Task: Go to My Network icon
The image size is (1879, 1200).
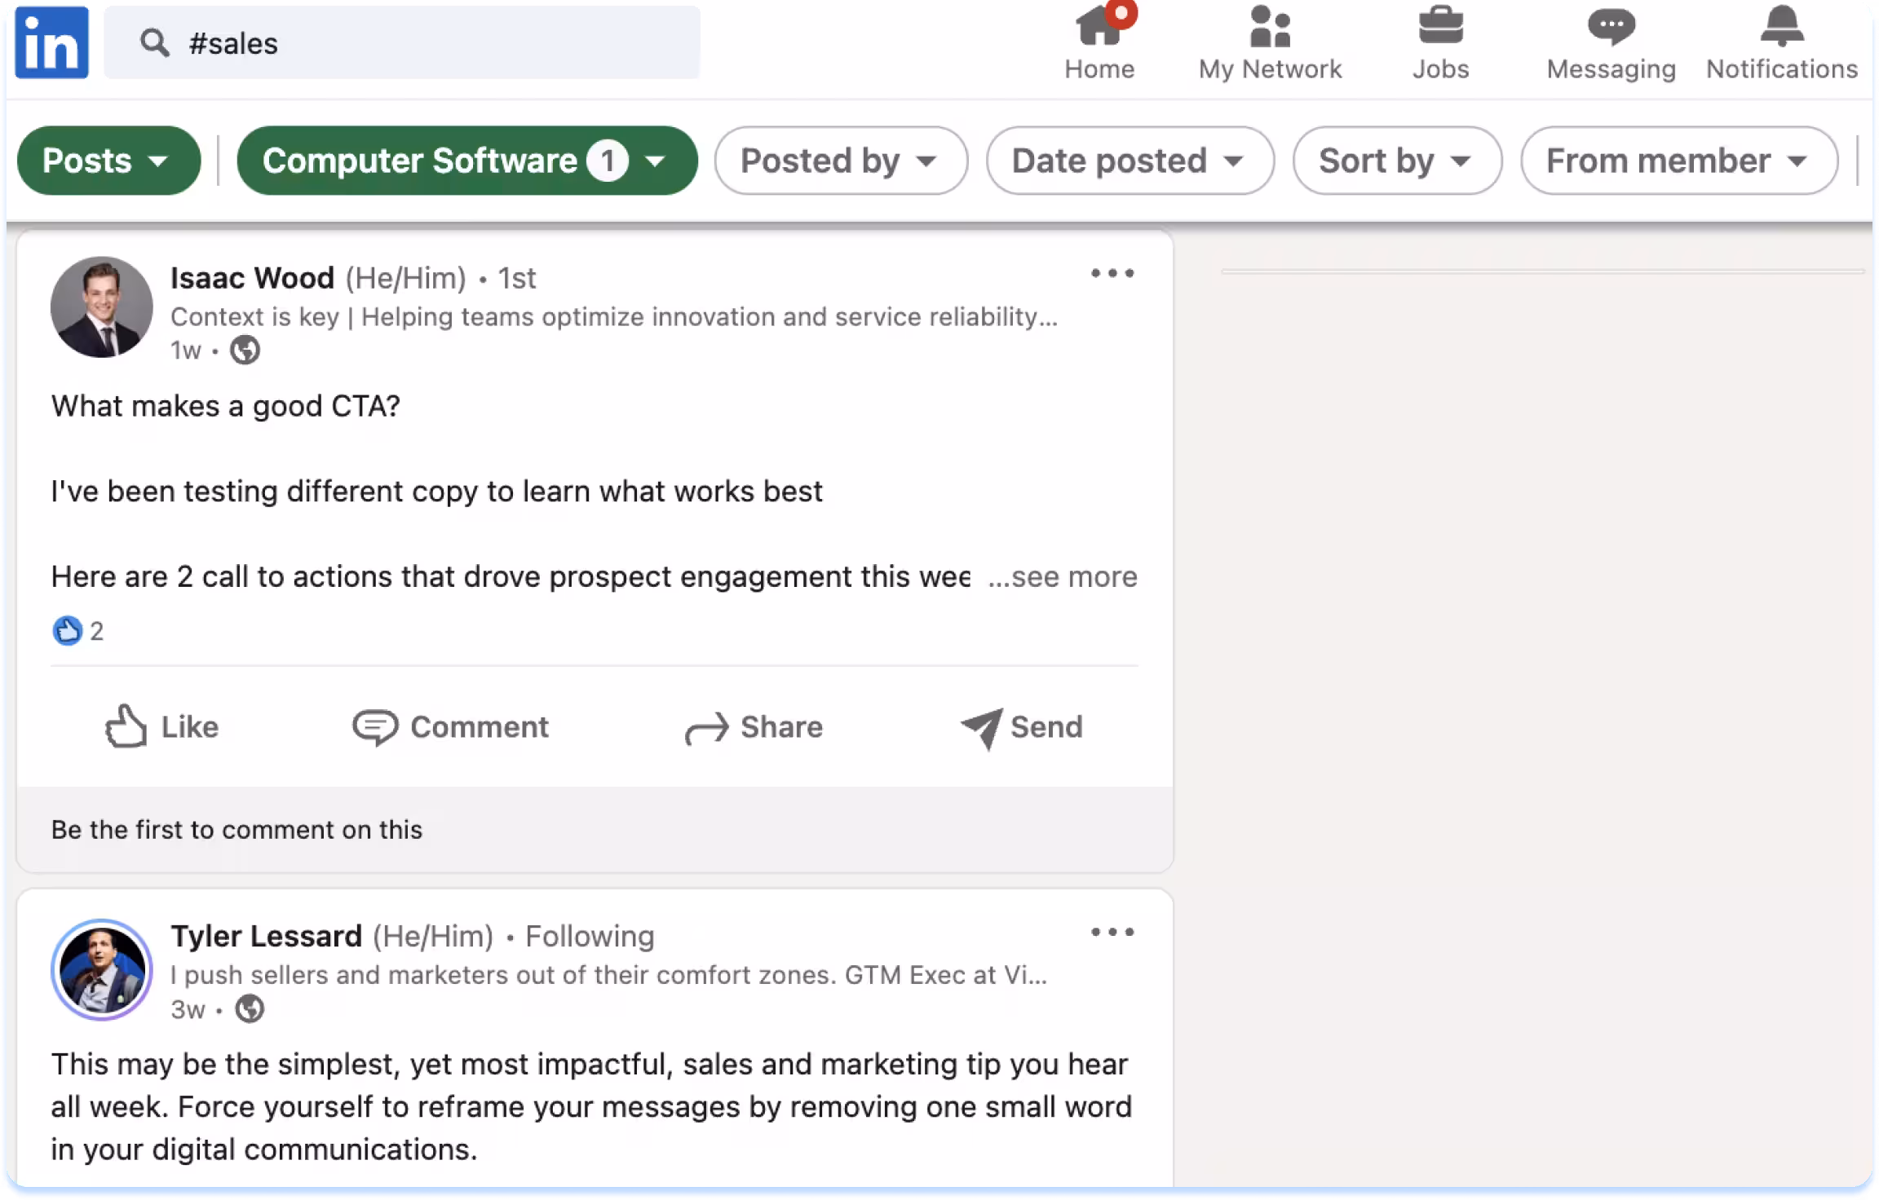Action: point(1269,28)
